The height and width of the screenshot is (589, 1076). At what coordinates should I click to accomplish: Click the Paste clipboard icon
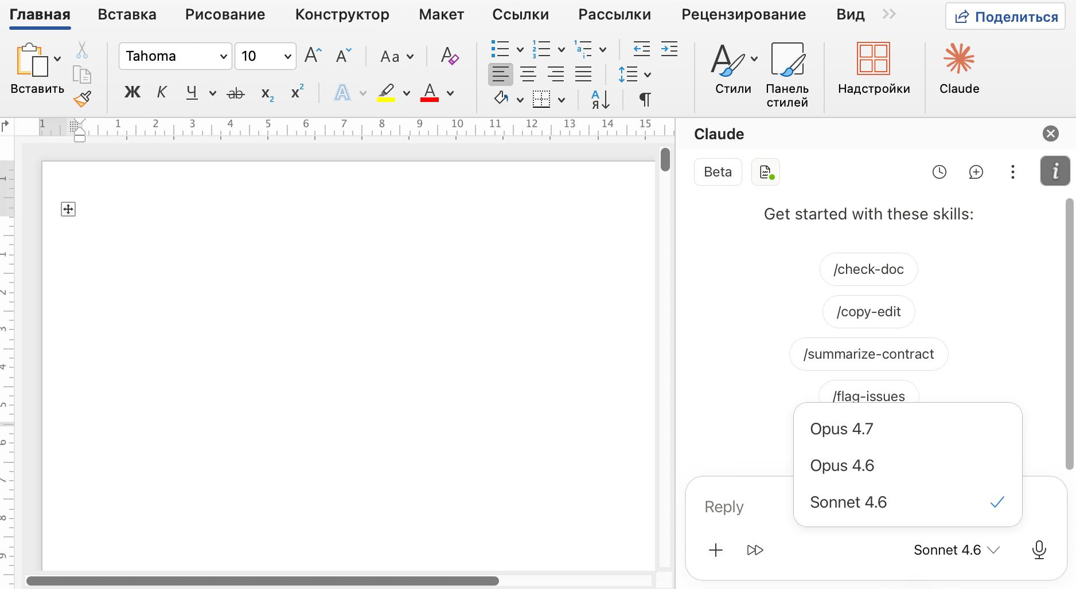click(32, 59)
